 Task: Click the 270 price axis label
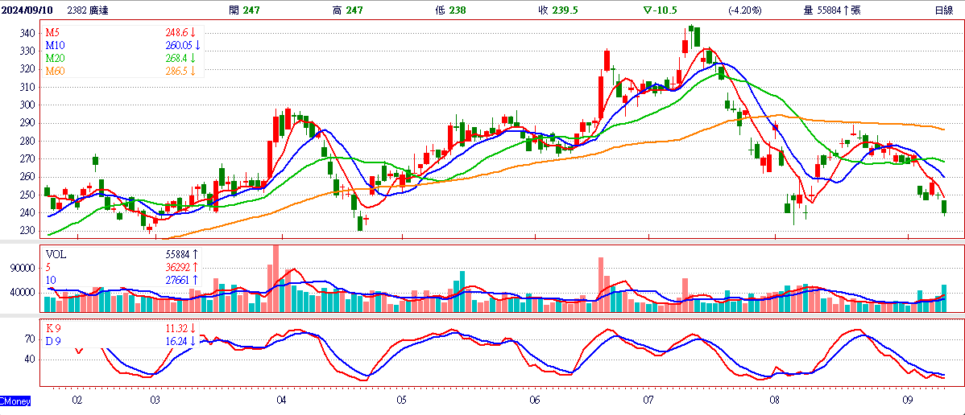[26, 158]
